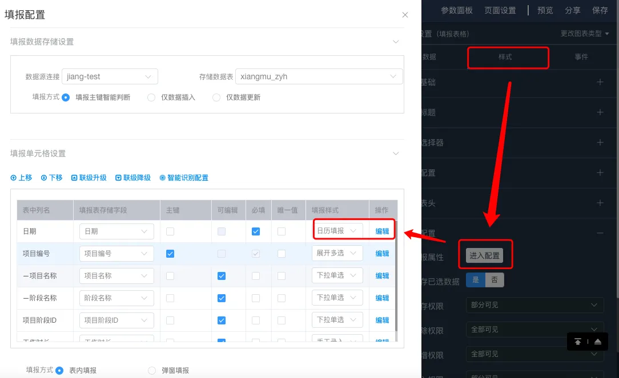Click 编辑 link in 日期 row
The height and width of the screenshot is (378, 619).
(x=382, y=231)
